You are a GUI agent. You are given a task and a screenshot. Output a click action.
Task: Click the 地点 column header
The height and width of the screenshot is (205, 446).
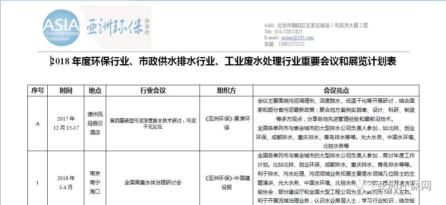95,91
